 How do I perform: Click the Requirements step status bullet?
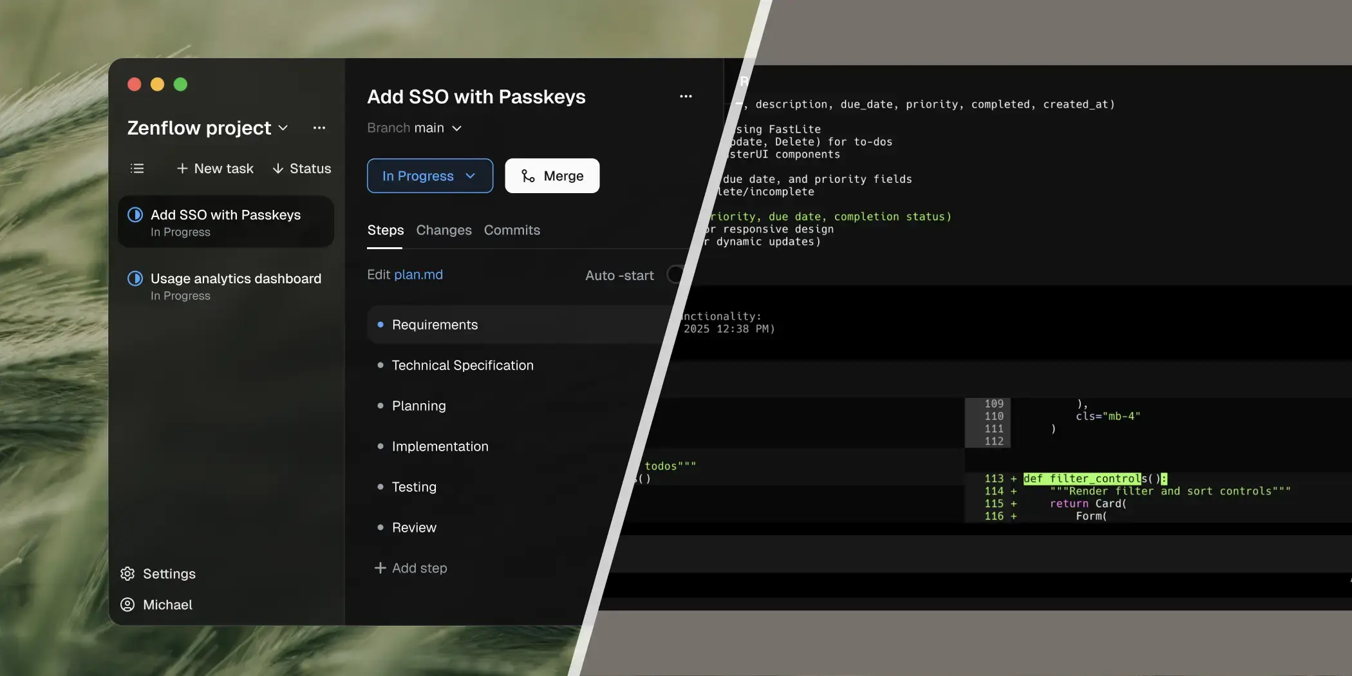tap(380, 324)
